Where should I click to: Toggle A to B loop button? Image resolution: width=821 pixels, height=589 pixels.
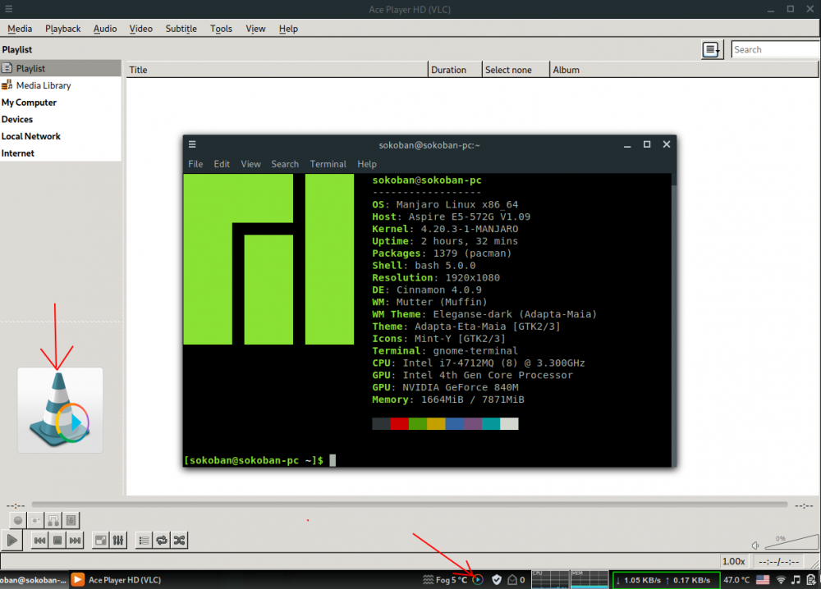[53, 520]
